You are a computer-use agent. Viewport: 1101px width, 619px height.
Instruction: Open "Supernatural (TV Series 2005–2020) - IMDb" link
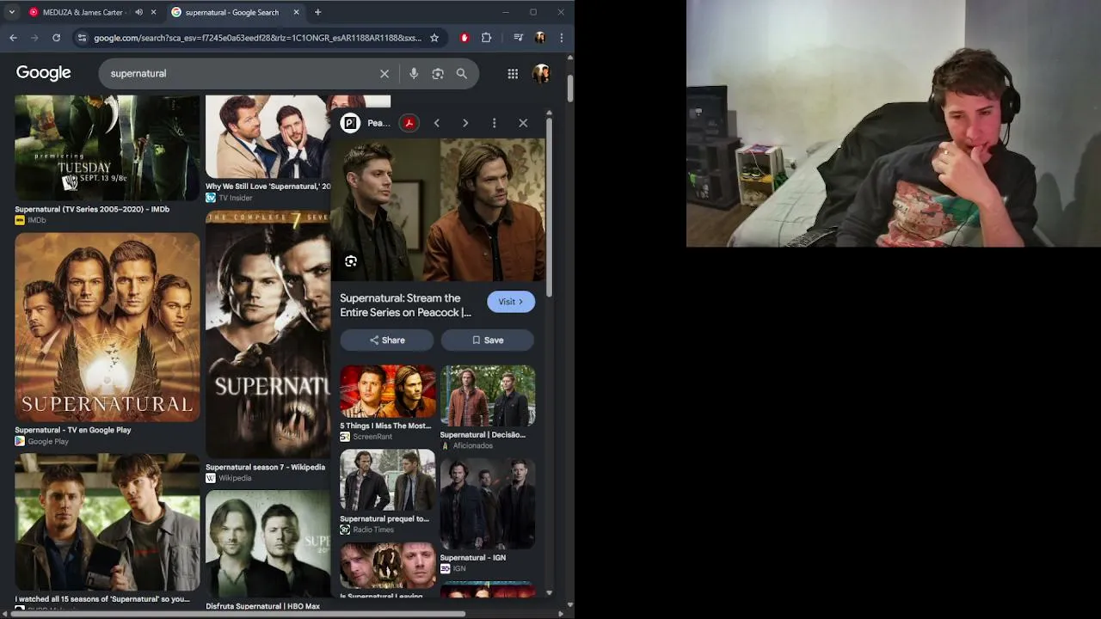click(92, 209)
